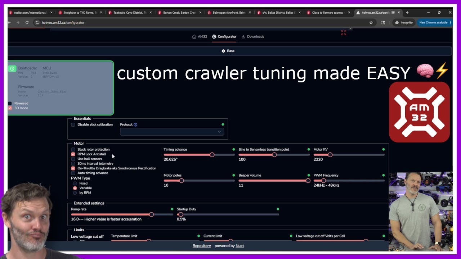Select Fixed PWM type

(75, 183)
